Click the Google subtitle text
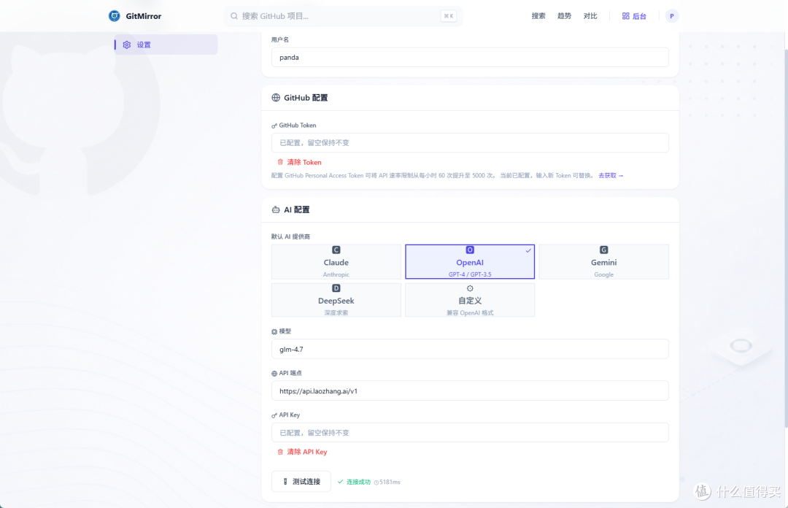 tap(603, 274)
